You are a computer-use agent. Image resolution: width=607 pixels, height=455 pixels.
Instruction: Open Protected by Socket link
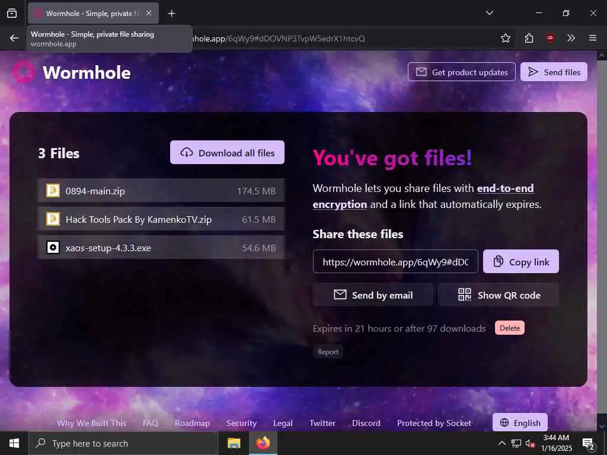pyautogui.click(x=434, y=423)
